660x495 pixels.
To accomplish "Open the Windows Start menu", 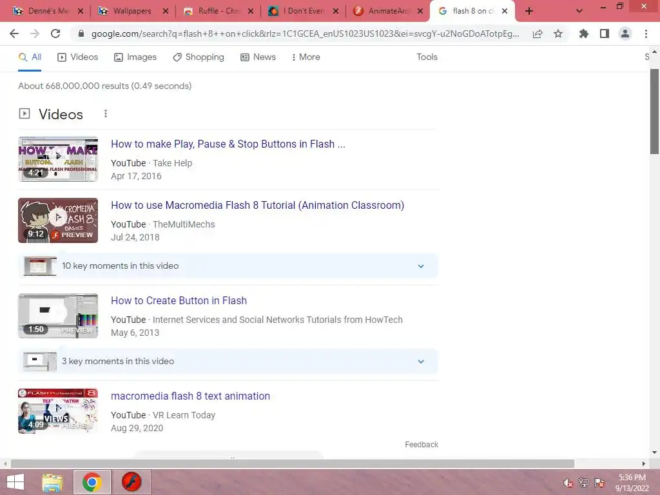I will [15, 482].
